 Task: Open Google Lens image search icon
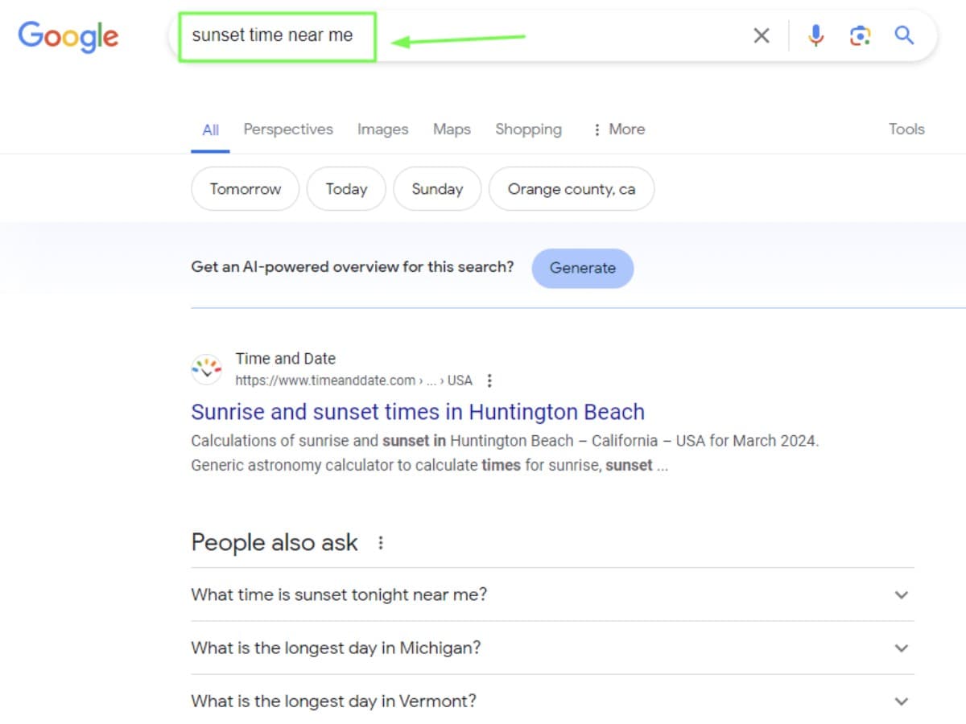pyautogui.click(x=860, y=35)
